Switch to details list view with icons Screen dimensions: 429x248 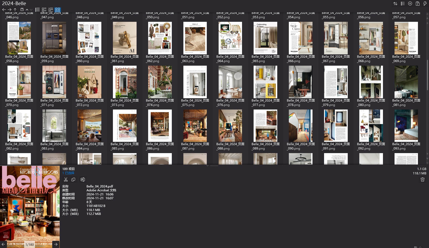click(44, 10)
